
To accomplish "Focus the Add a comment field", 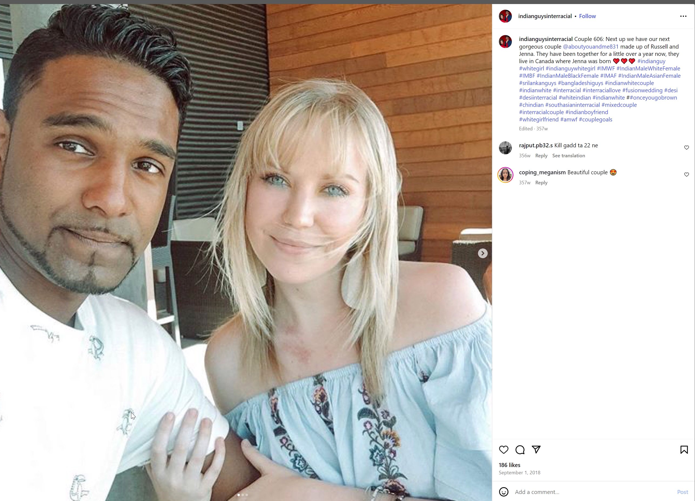I will pos(593,492).
